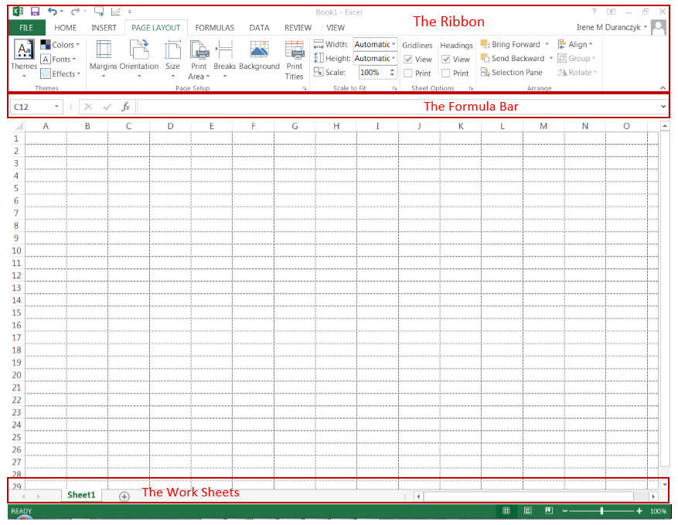Screen dimensions: 678x525
Task: Click the Send Backward button
Action: [x=513, y=58]
